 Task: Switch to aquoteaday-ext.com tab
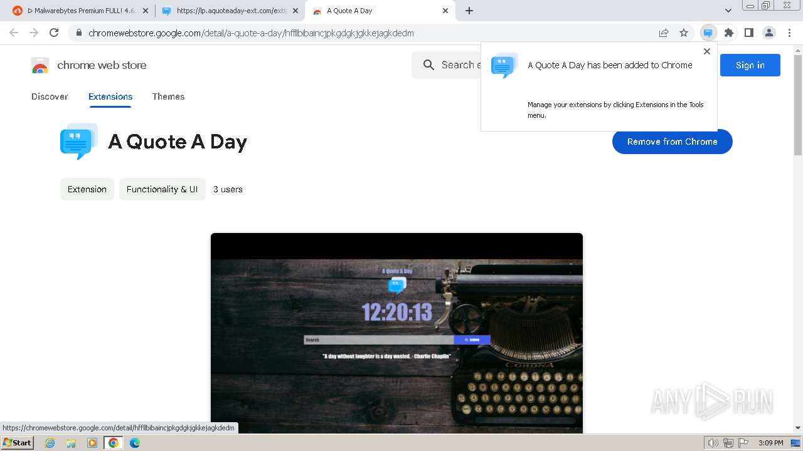coord(230,11)
